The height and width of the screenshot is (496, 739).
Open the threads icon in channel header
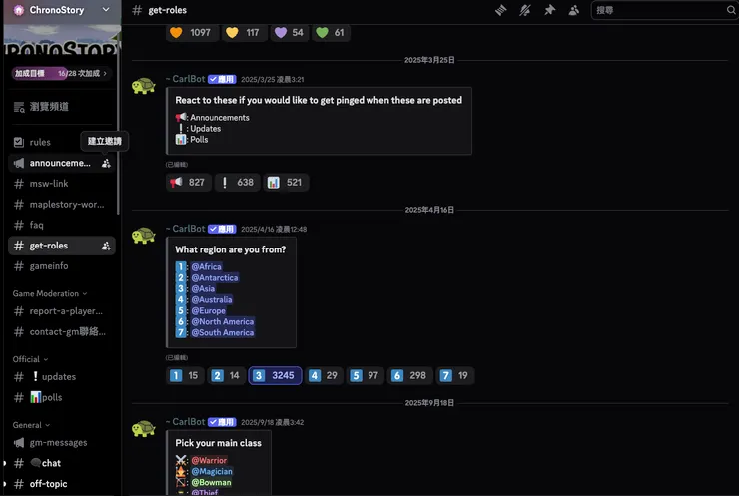pyautogui.click(x=500, y=10)
